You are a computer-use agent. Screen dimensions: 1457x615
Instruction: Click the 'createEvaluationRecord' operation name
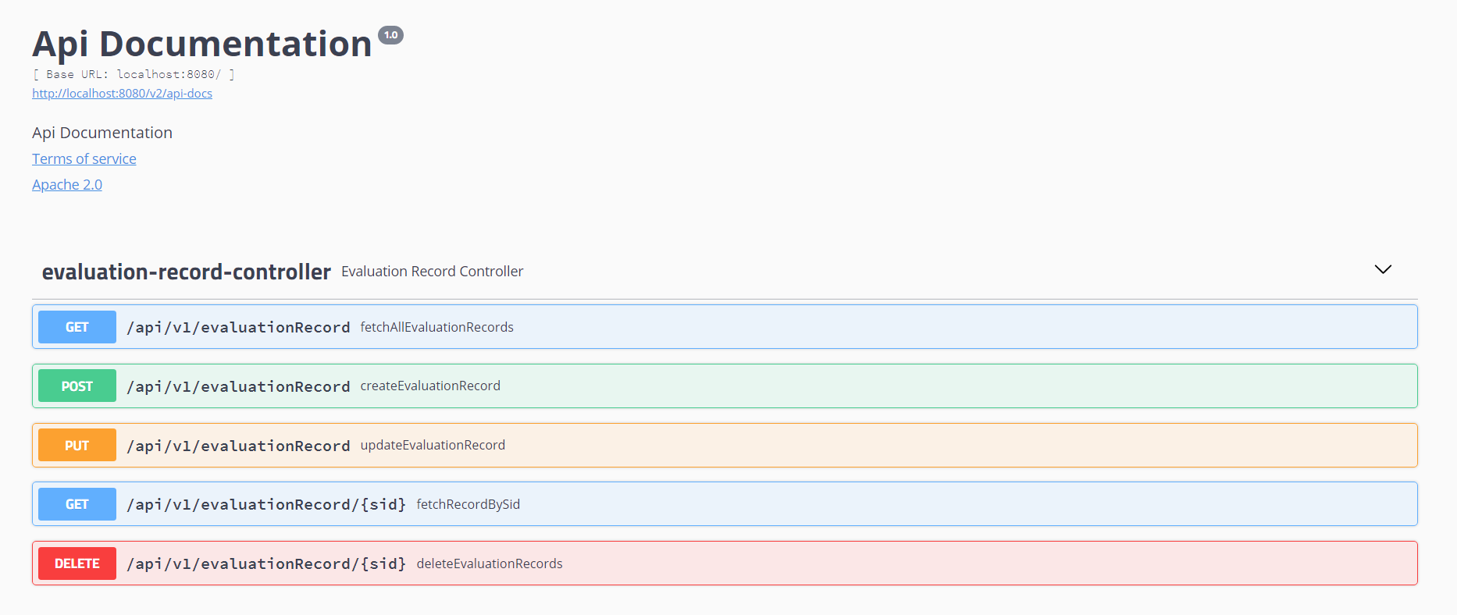coord(430,386)
